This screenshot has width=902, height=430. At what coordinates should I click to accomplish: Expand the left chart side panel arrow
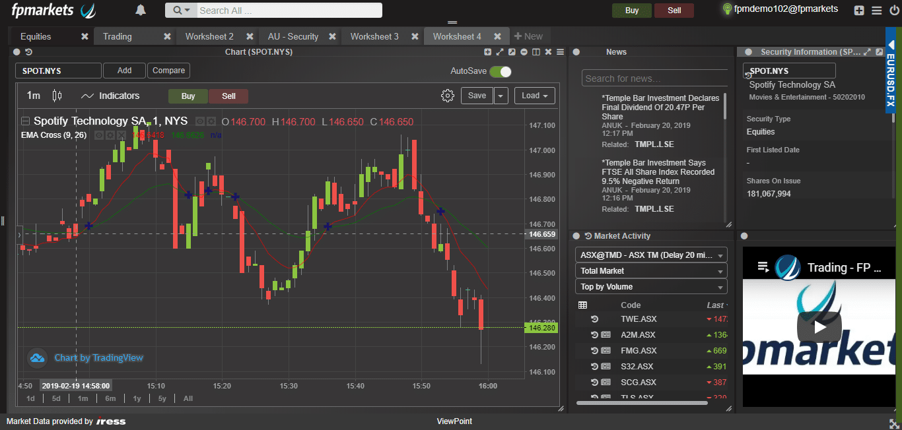click(x=20, y=234)
